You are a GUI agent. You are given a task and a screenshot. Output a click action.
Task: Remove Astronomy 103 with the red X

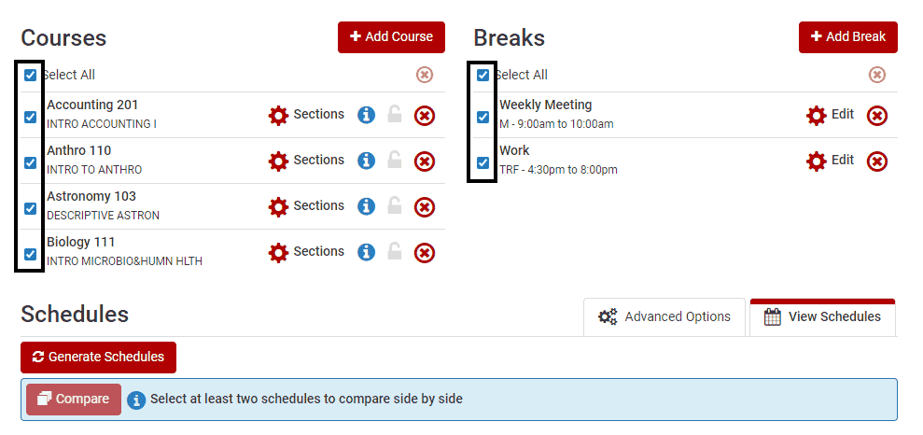(x=425, y=207)
